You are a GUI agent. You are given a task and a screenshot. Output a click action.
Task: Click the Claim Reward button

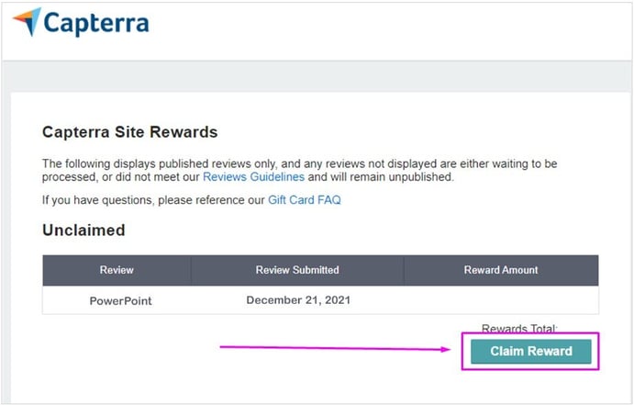coord(531,351)
